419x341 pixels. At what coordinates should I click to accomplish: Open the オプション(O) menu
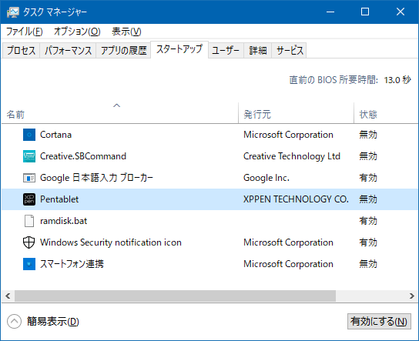coord(77,32)
